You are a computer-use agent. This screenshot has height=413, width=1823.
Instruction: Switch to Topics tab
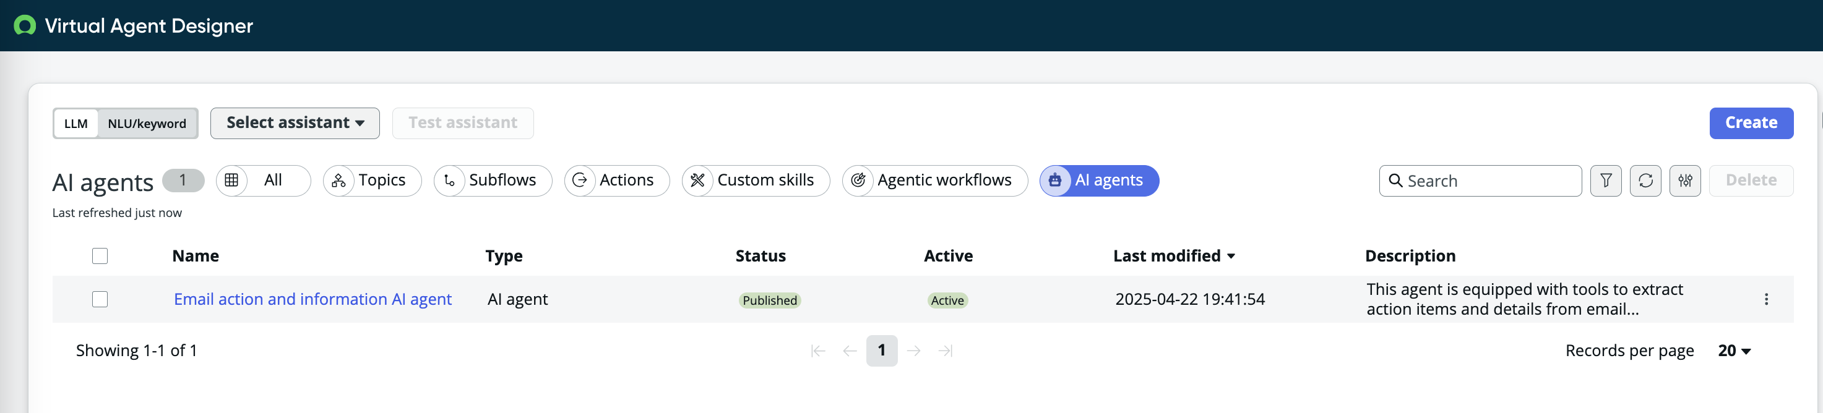373,181
